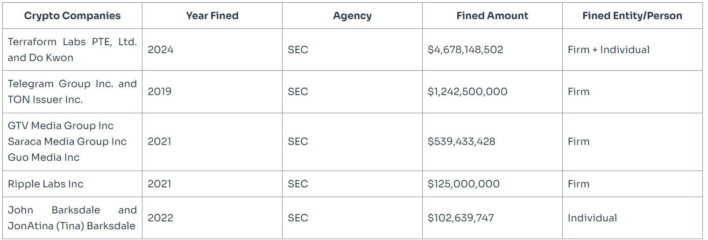708x240 pixels.
Task: Select the Fined Amount column header
Action: point(492,16)
